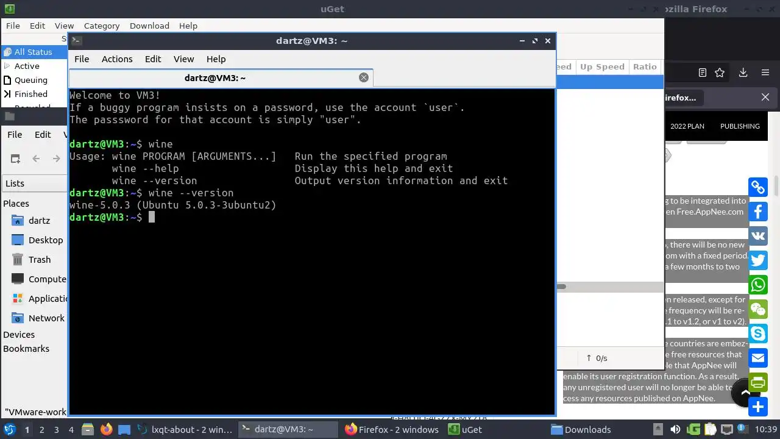
Task: Click copy link share icon
Action: tap(758, 187)
